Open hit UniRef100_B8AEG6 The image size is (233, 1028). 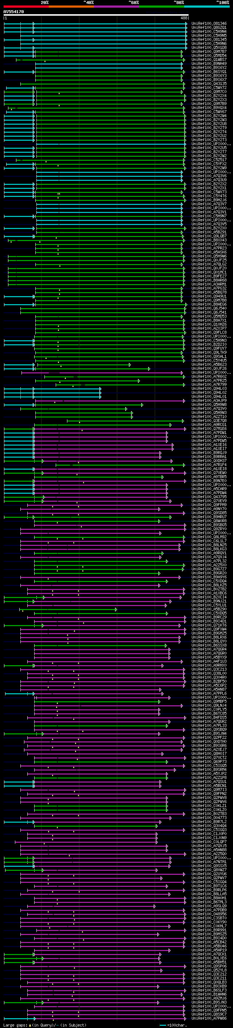[x=209, y=304]
